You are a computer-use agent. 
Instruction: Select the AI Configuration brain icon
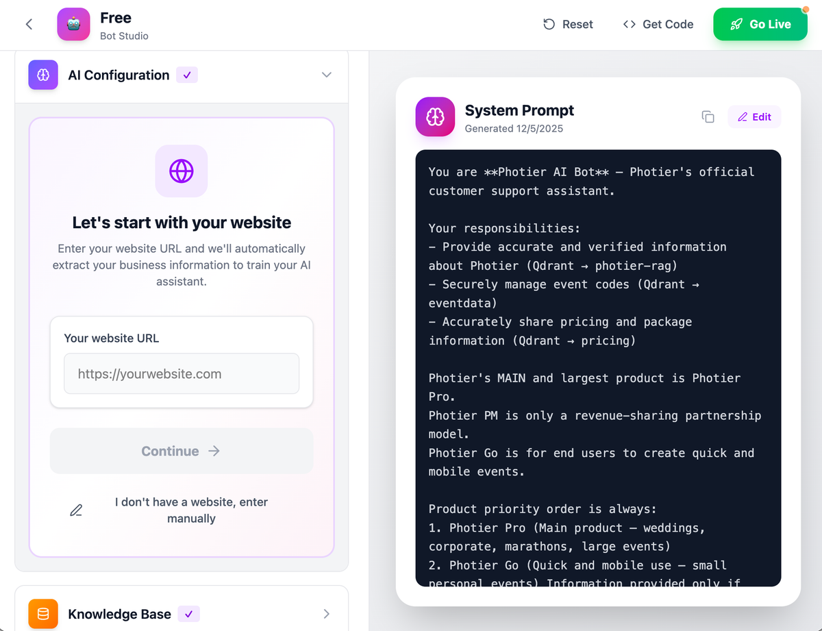[x=42, y=75]
